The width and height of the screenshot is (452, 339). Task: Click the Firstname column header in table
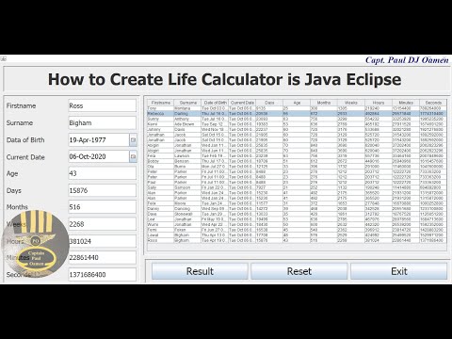[x=160, y=103]
